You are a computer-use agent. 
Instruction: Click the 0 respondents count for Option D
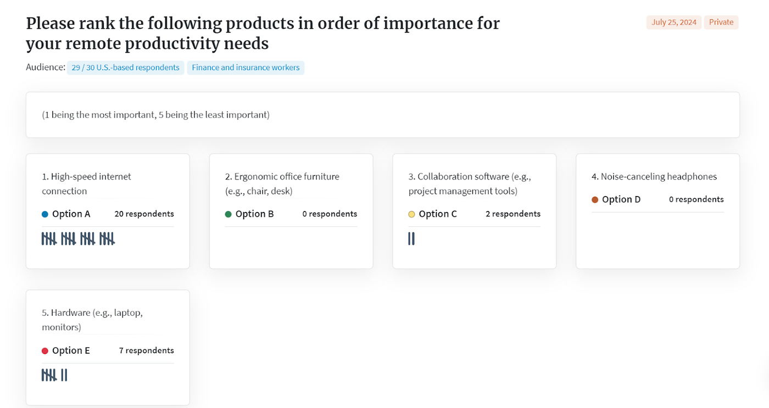(x=696, y=200)
